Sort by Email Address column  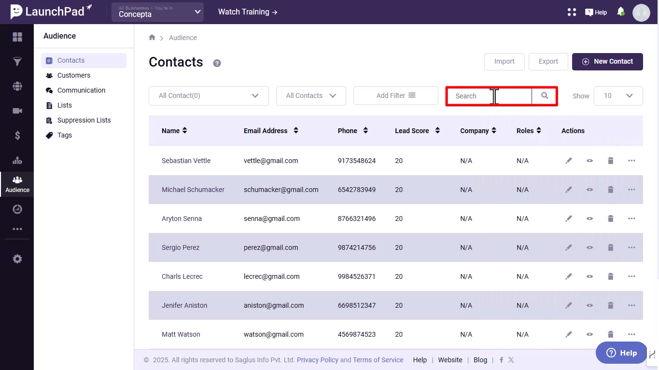click(296, 131)
